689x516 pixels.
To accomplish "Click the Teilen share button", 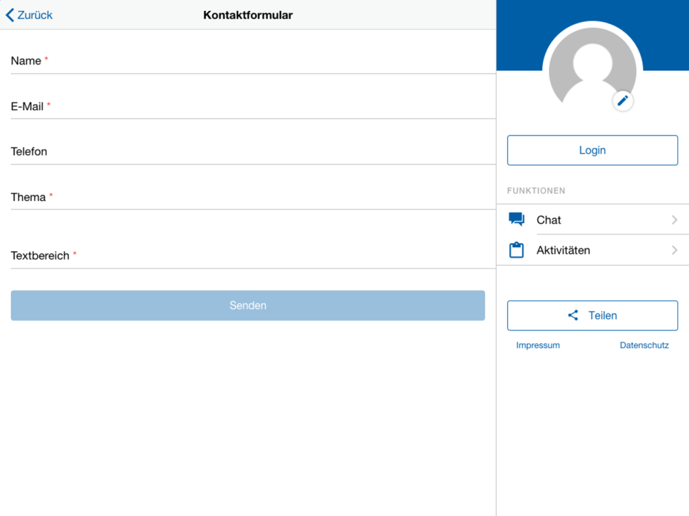I will 593,316.
